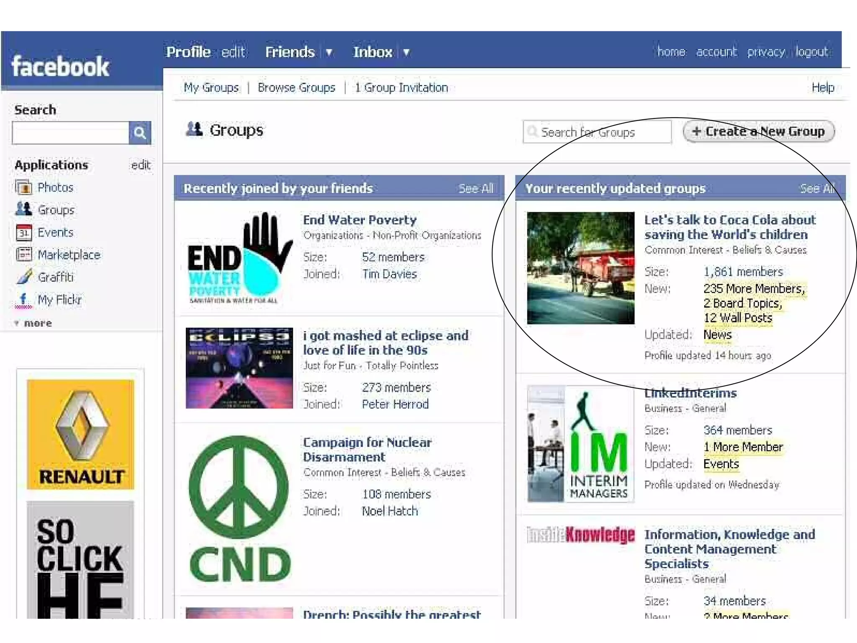Screen dimensions: 857x643
Task: Open the Groups sidebar icon
Action: coord(23,209)
